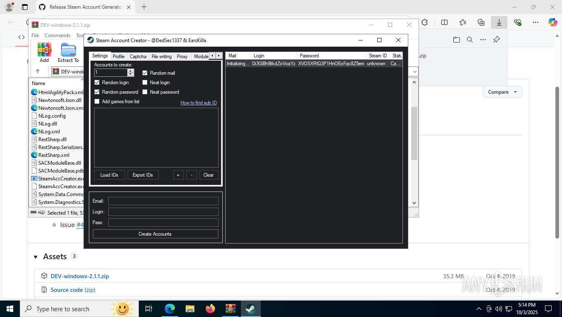Open Edge tab actions menu icon
This screenshot has height=317, width=562.
(25, 7)
